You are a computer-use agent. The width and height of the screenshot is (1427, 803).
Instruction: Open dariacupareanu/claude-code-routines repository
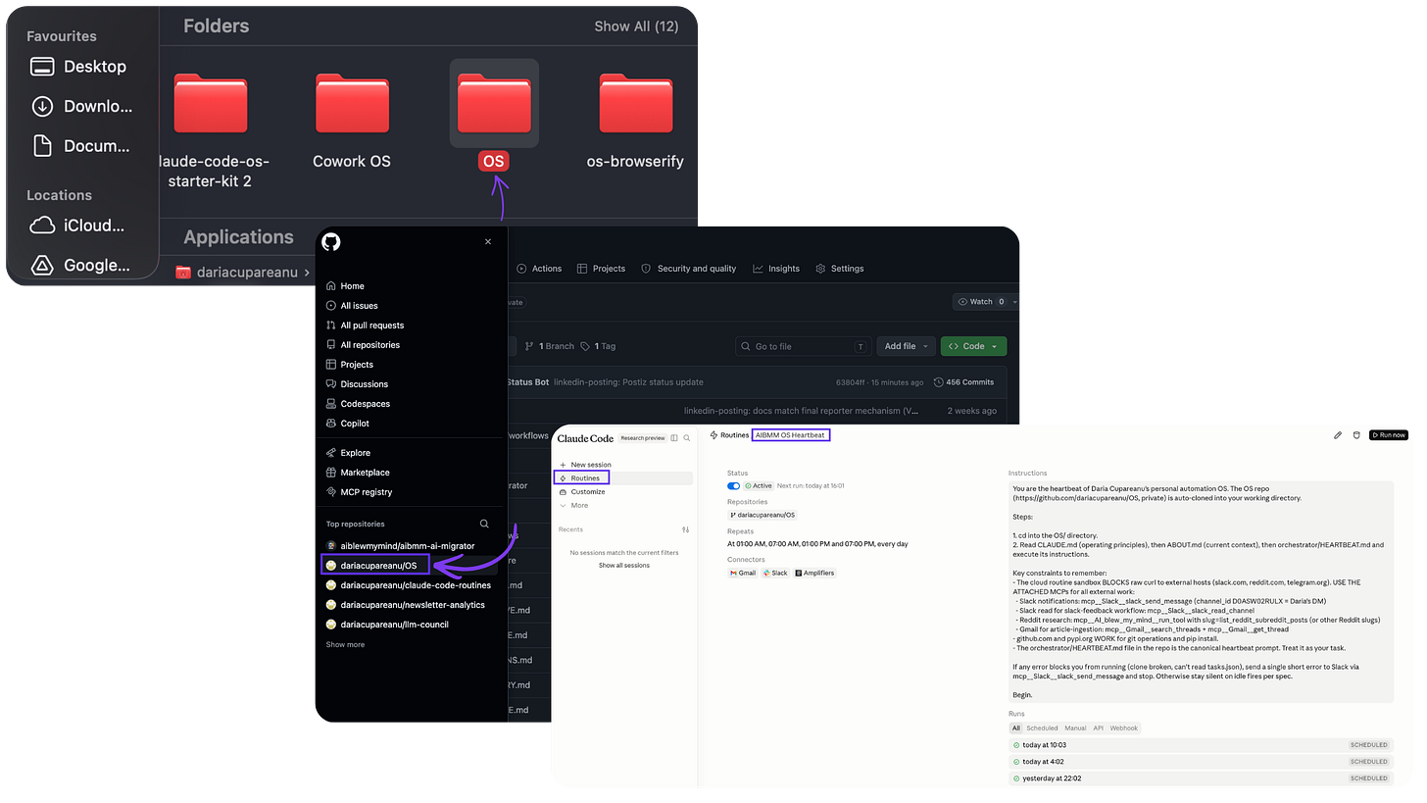tap(410, 585)
